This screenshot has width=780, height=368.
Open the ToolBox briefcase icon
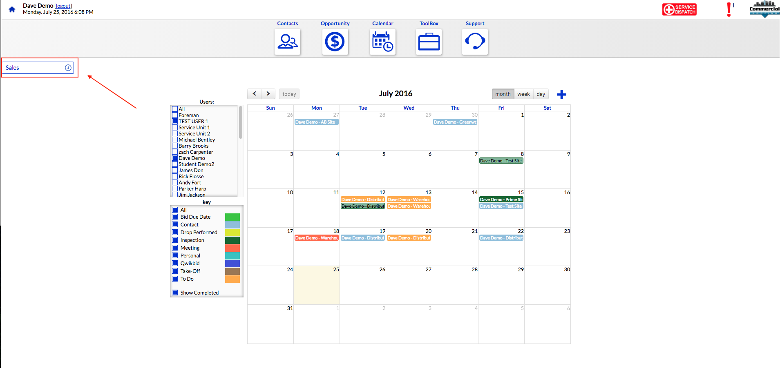429,42
